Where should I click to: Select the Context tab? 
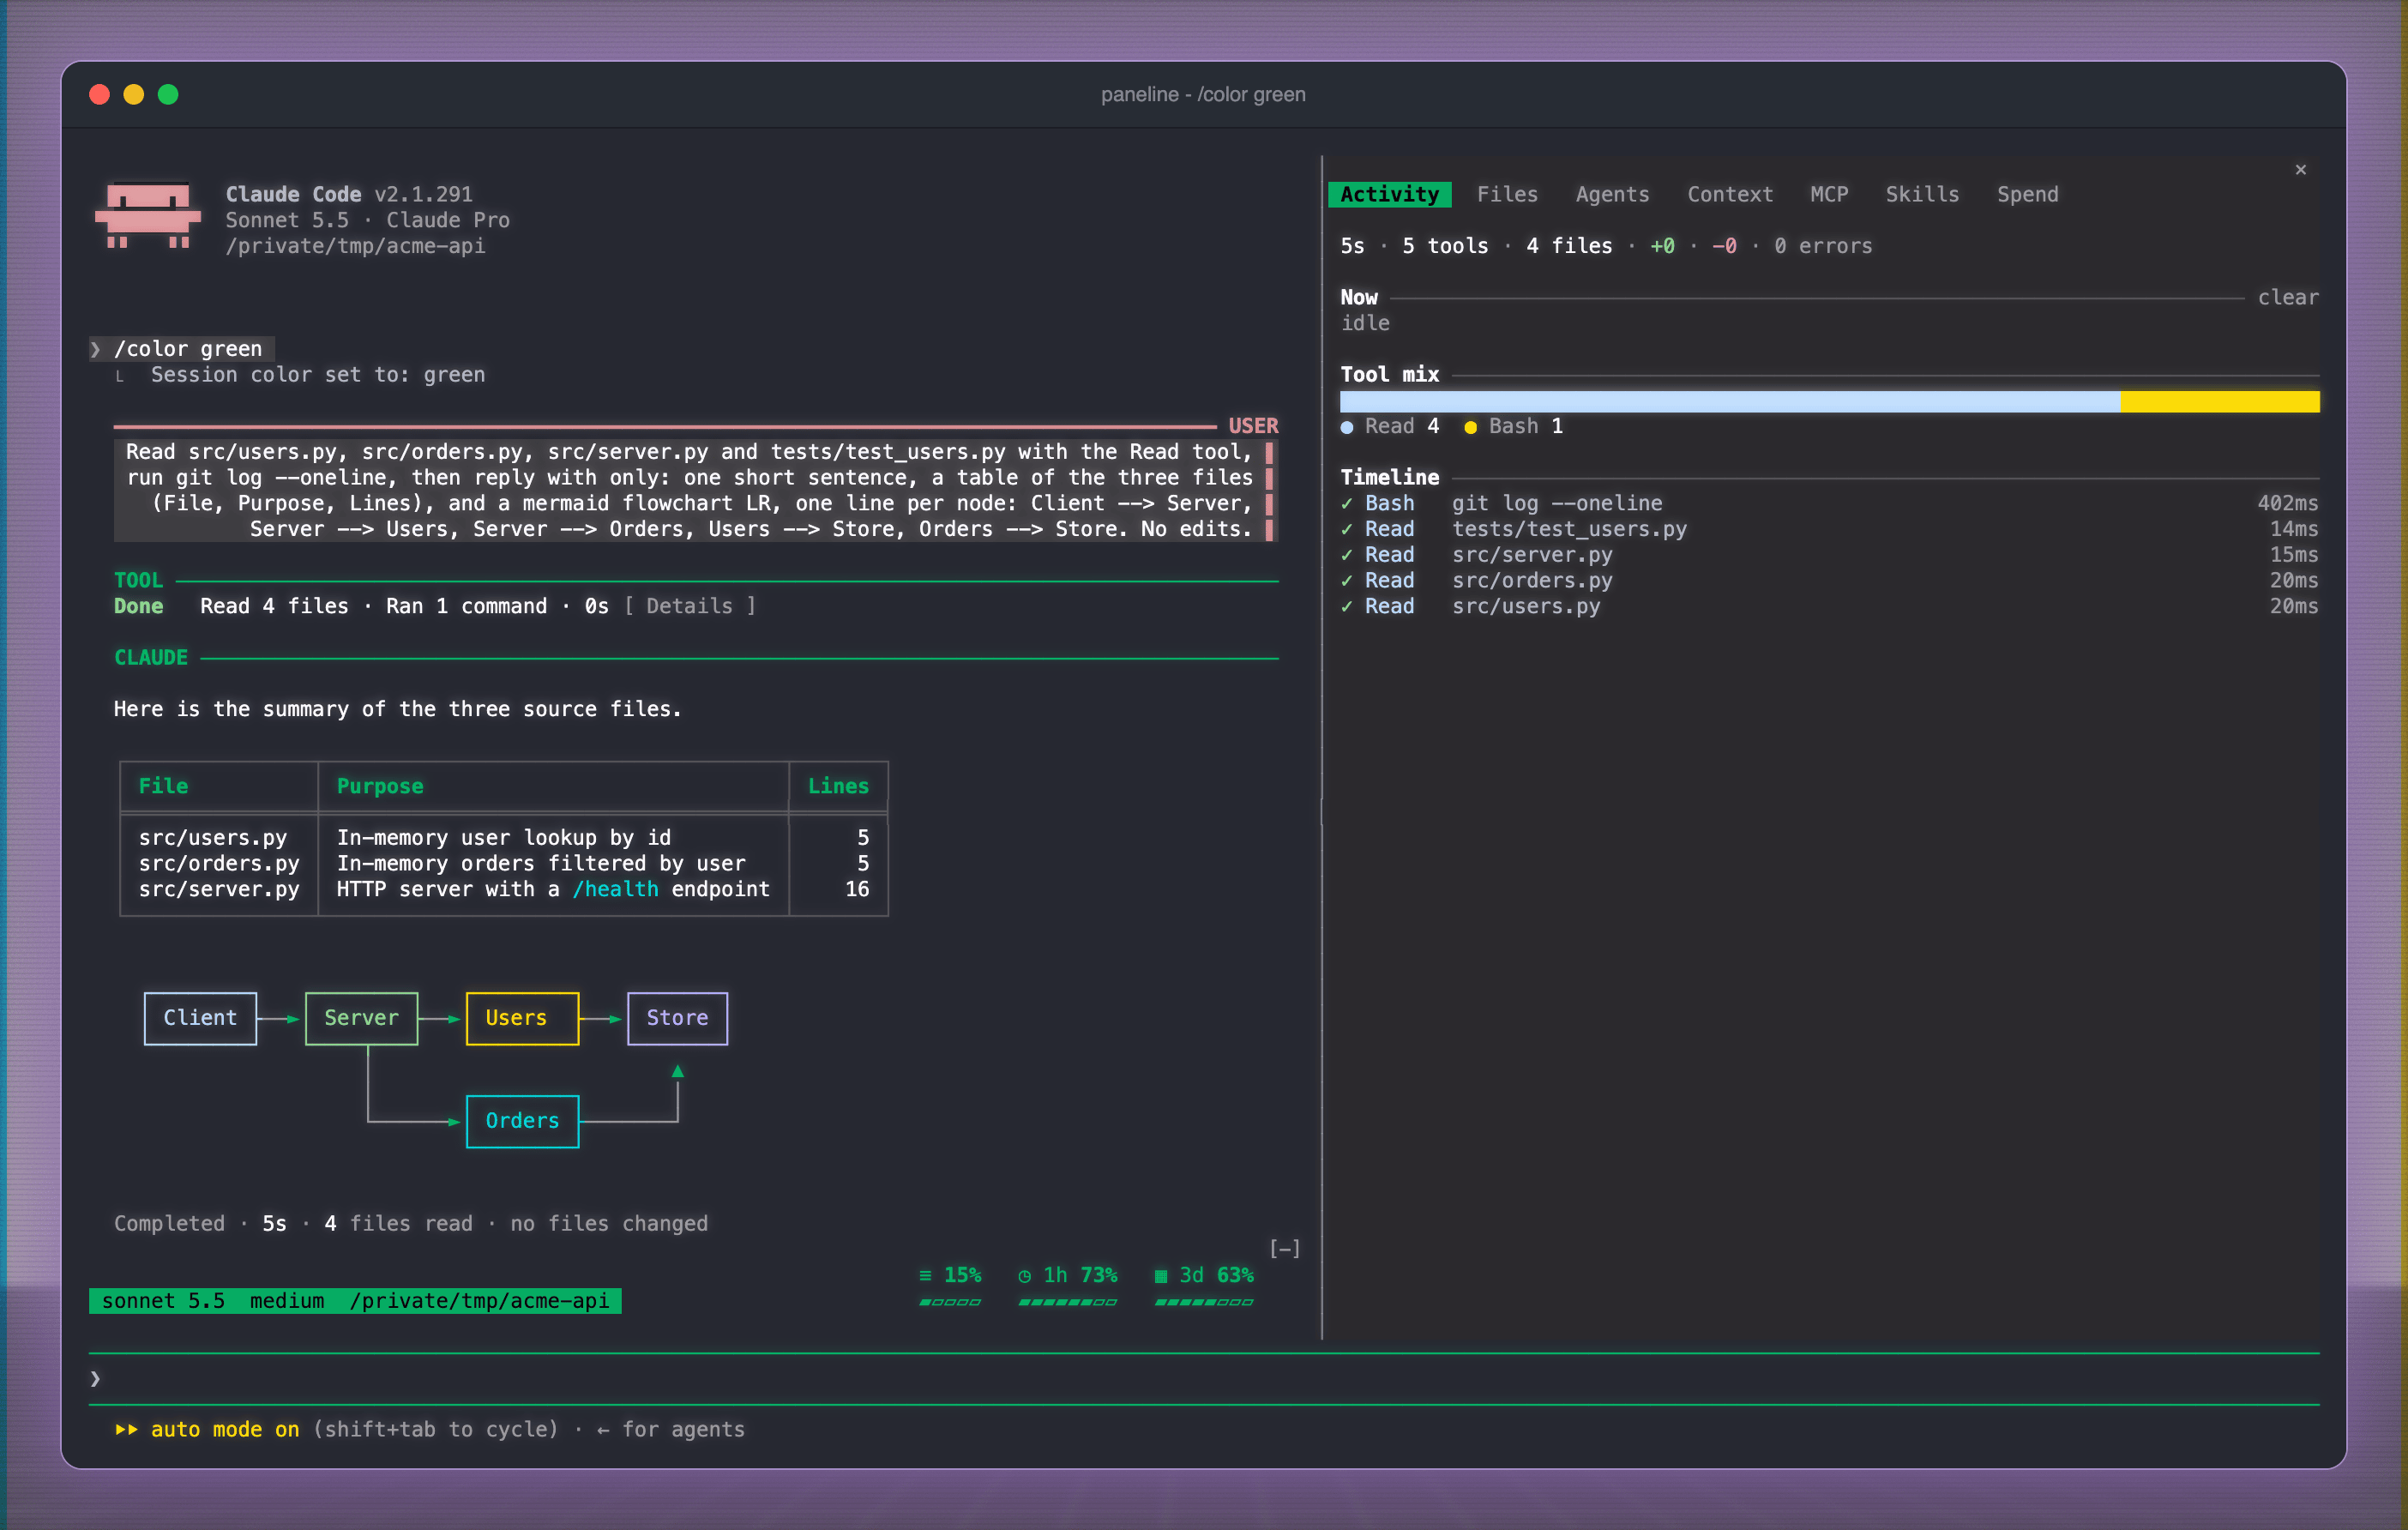1730,194
